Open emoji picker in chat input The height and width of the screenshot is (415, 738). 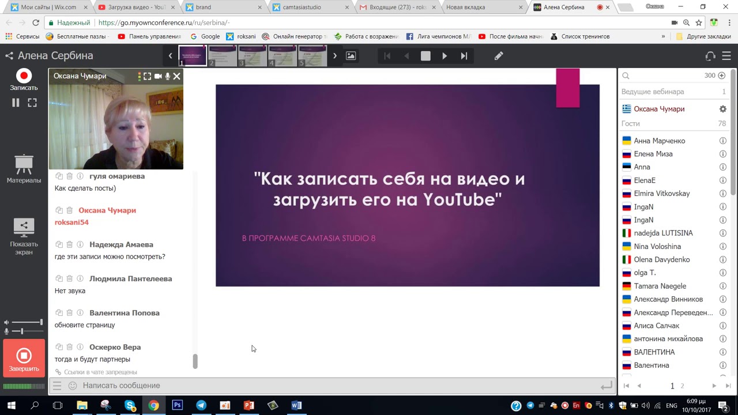point(73,386)
